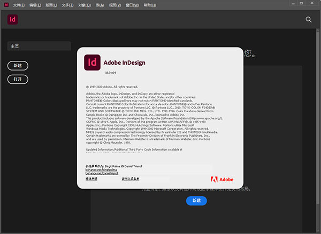Select the 主页 home tab in sidebar
This screenshot has height=234, width=321.
(39, 46)
